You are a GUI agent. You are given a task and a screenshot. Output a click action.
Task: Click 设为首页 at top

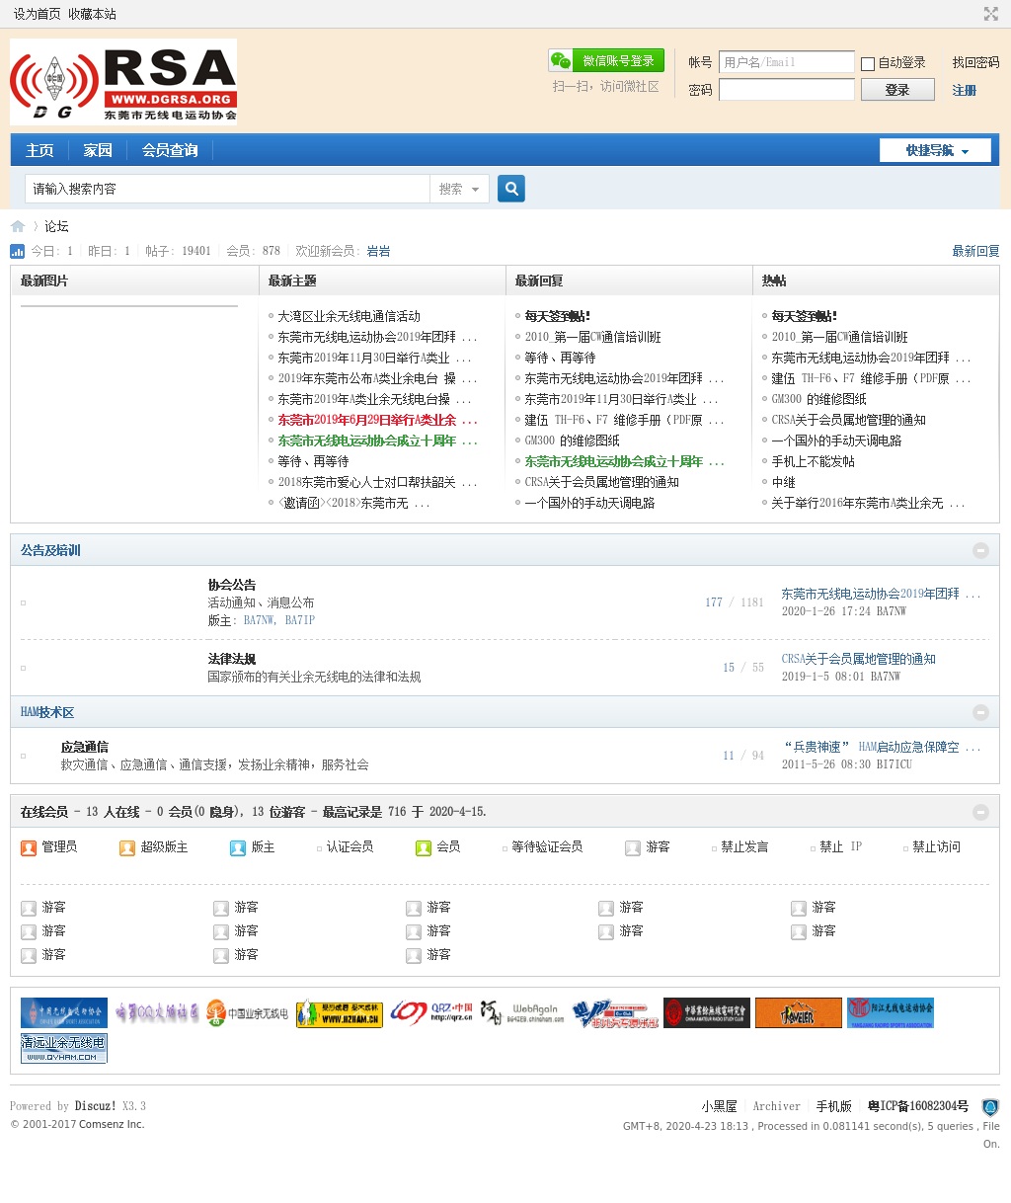[37, 14]
